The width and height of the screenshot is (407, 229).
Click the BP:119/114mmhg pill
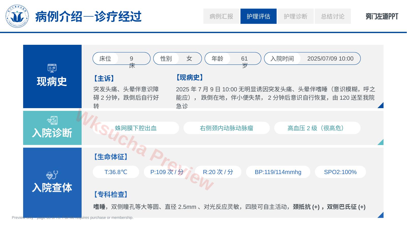[x=278, y=172]
